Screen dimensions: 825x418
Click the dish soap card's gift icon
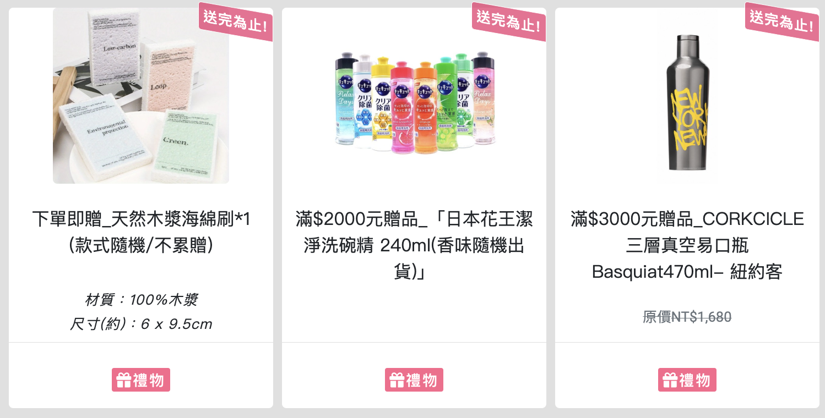(397, 380)
